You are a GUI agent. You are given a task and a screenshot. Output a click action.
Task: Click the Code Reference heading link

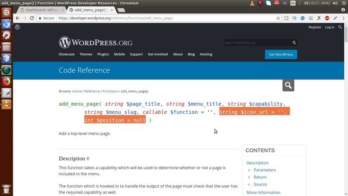[84, 70]
